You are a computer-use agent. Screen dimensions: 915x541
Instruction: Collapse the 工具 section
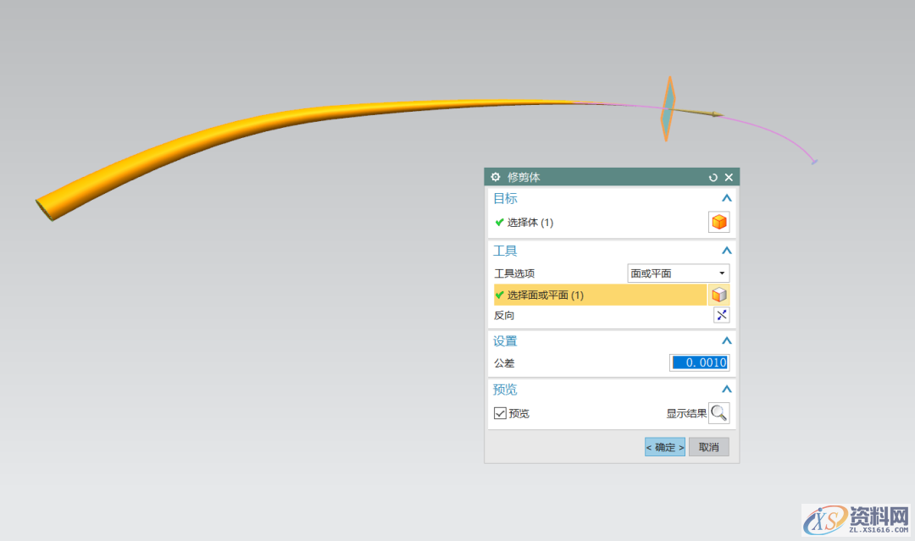click(x=726, y=250)
